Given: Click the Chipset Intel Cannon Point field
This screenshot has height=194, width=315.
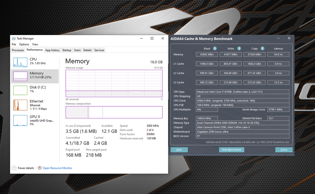Looking at the screenshot, I should click(242, 127).
